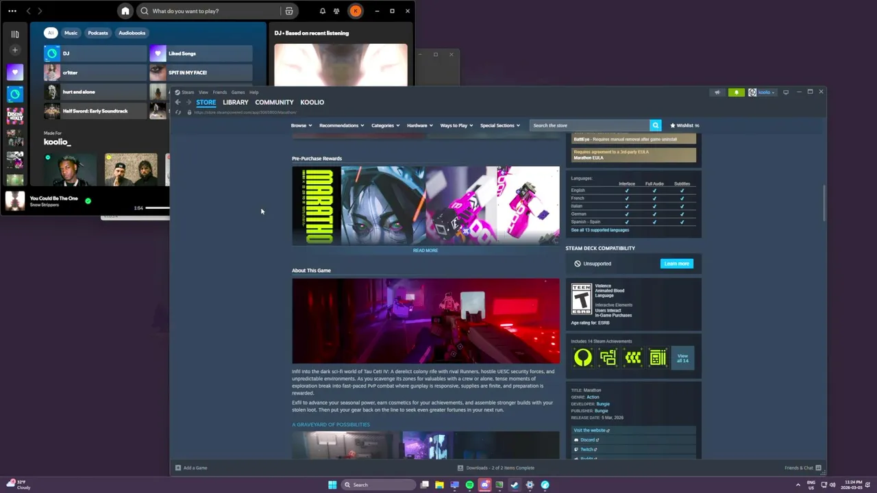Open Steam announcements megaphone icon
Viewport: 877px width, 493px height.
(717, 92)
